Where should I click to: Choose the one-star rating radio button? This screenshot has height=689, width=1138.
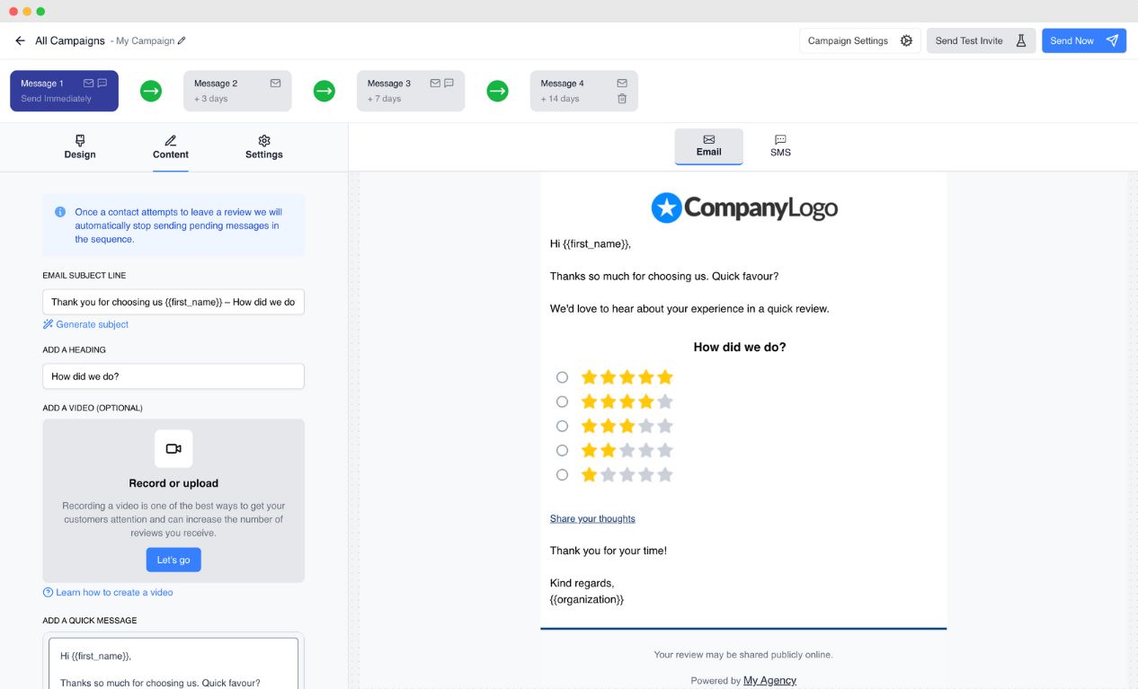tap(562, 474)
